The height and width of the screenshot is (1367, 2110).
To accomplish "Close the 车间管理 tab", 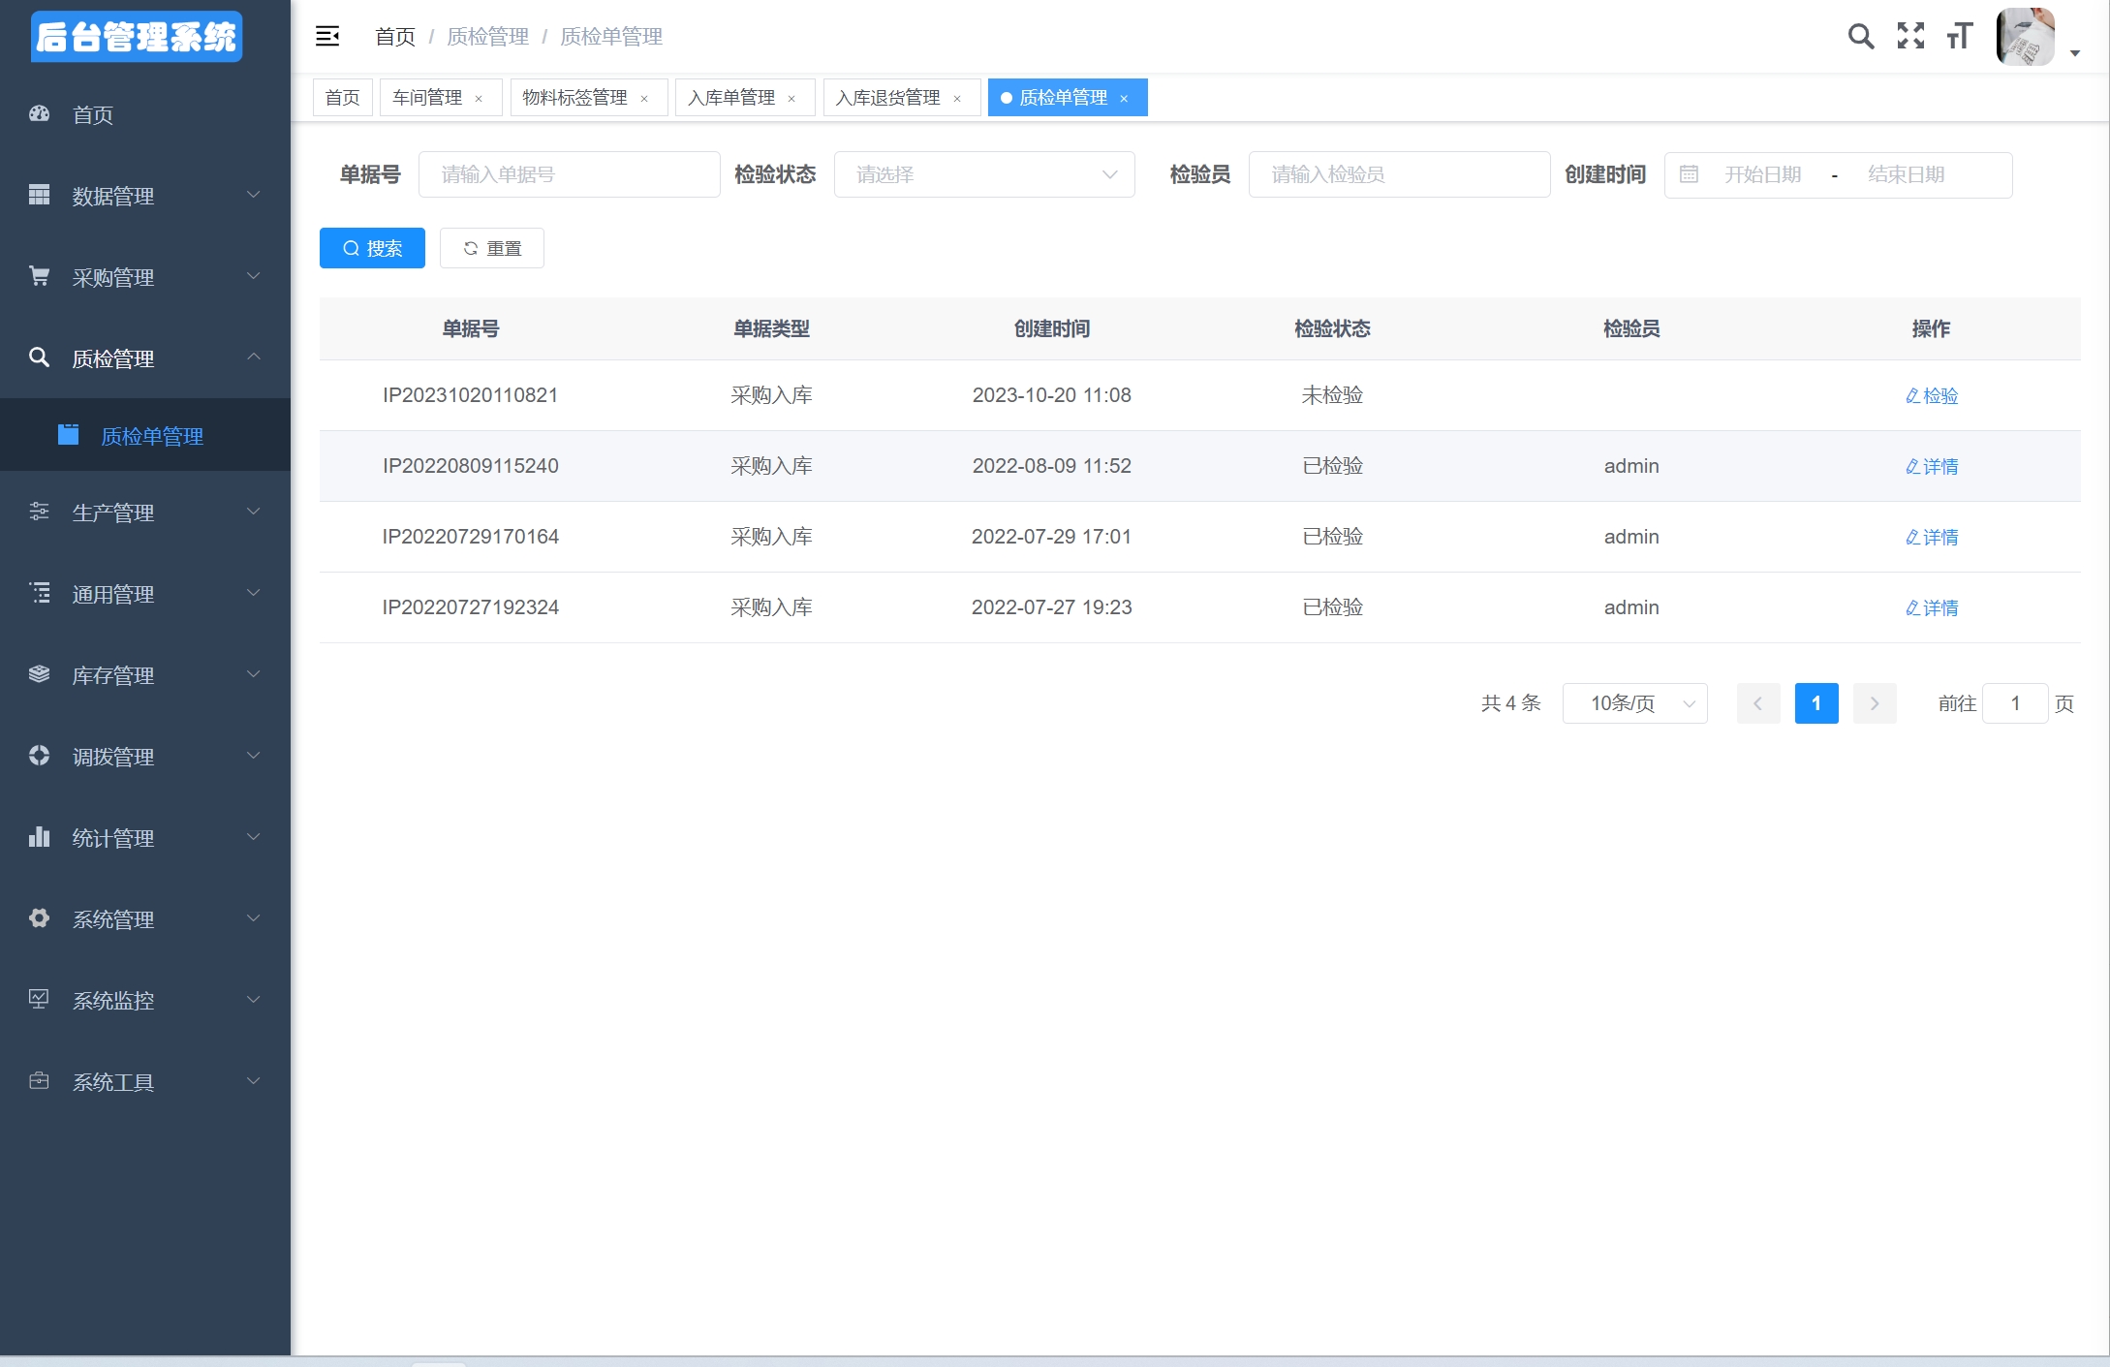I will point(479,99).
